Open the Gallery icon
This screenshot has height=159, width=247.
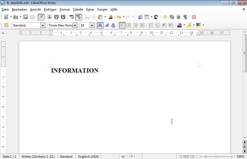coord(172,17)
